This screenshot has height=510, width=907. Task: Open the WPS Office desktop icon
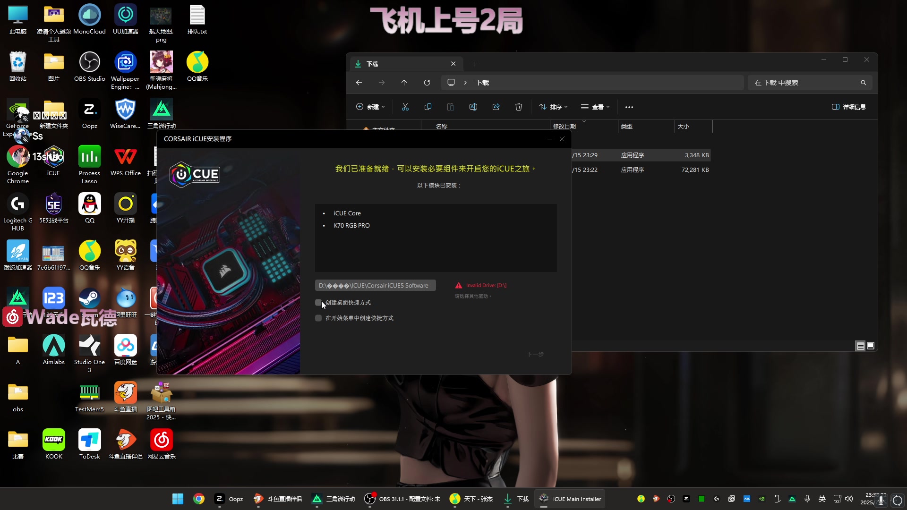click(x=126, y=161)
